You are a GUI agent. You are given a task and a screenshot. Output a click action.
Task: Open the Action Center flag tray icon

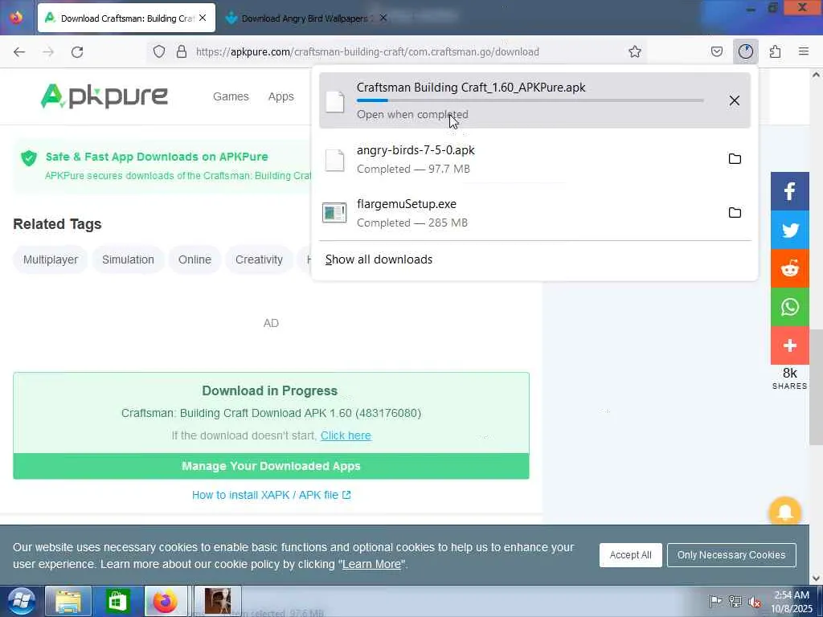click(715, 601)
